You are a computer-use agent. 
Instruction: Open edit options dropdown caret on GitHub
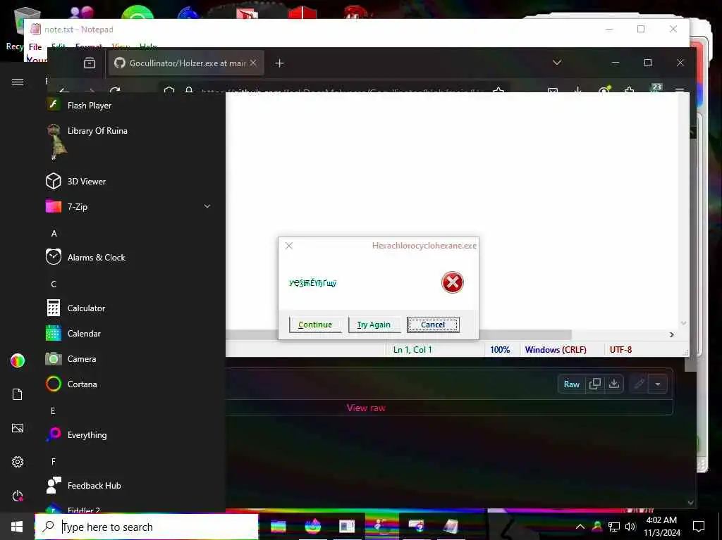tap(658, 384)
